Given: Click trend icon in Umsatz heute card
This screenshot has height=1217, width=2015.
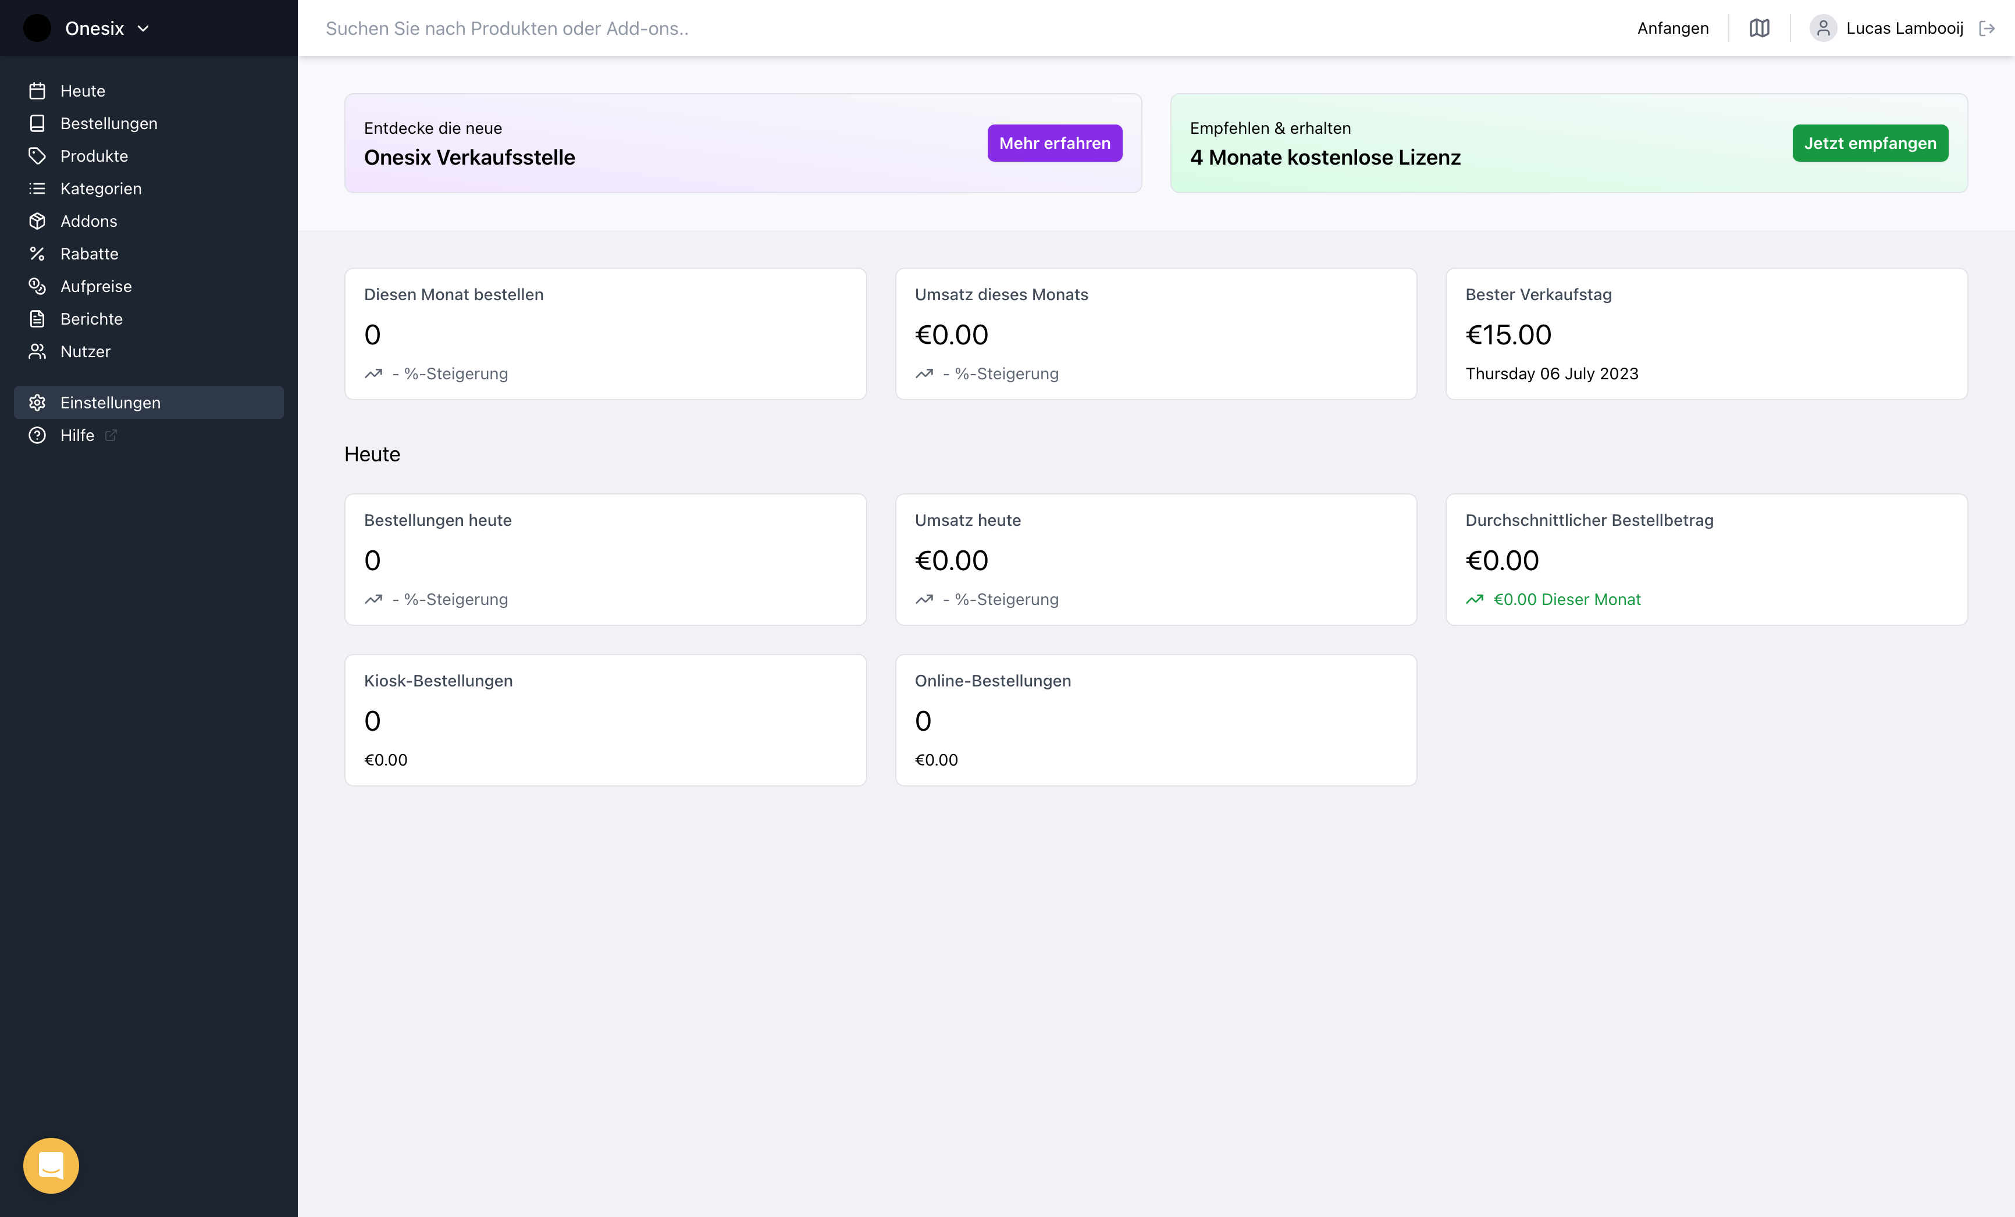Looking at the screenshot, I should pyautogui.click(x=924, y=600).
